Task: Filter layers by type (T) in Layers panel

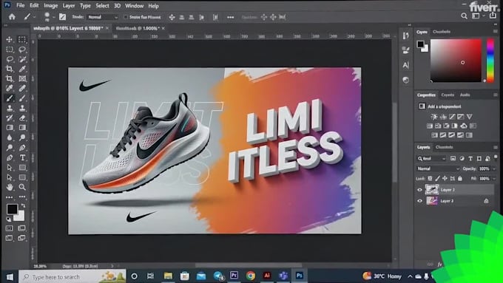Action: [470, 158]
